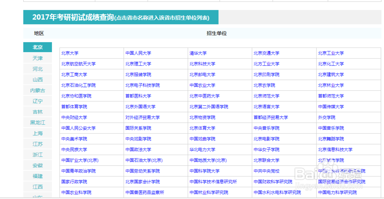Screen dimensions: 384x199
Task: Select 安徽 region
Action: pos(38,166)
